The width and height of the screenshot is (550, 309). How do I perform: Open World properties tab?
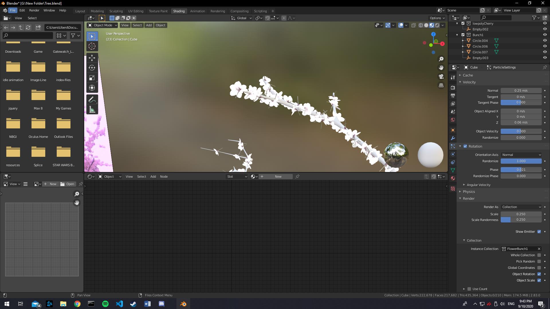pos(453,120)
